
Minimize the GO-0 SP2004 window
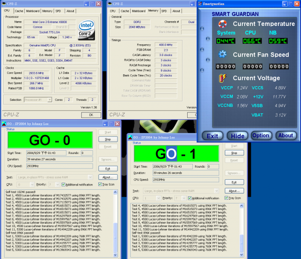coord(105,124)
